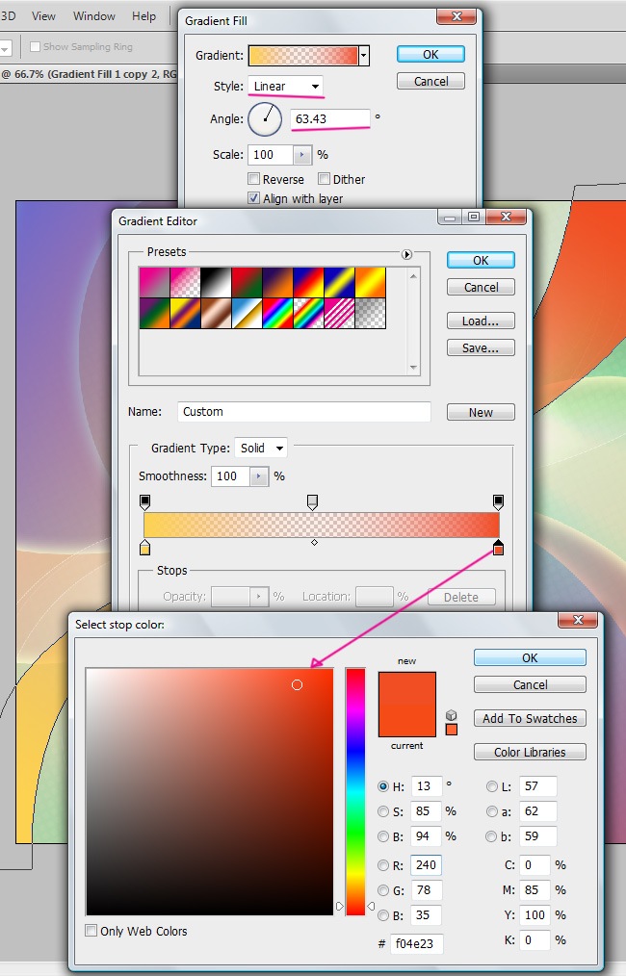Click the angle dial control
This screenshot has width=626, height=976.
(x=266, y=119)
